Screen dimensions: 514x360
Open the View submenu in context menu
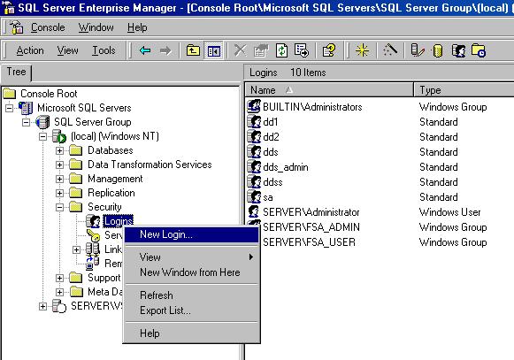pos(191,257)
